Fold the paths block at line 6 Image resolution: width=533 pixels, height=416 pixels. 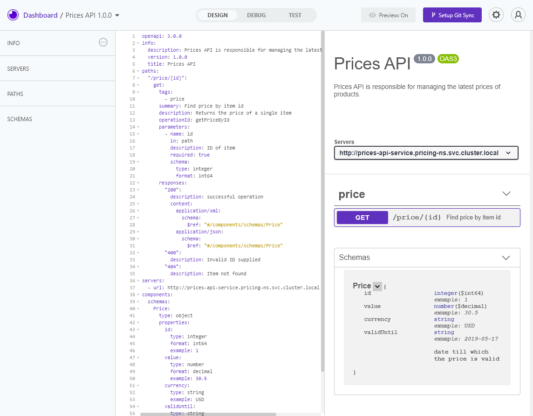click(138, 71)
